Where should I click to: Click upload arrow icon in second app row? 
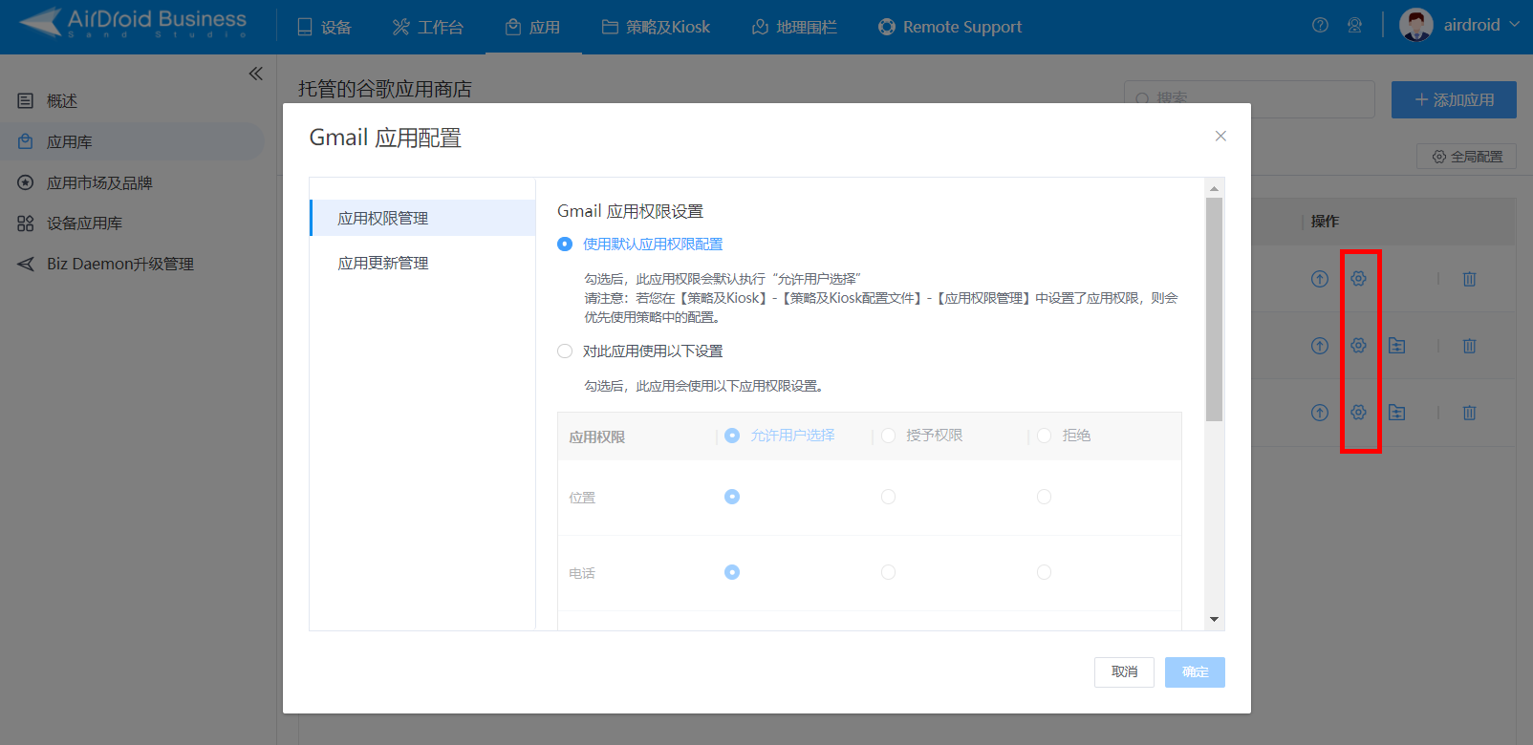[1320, 346]
